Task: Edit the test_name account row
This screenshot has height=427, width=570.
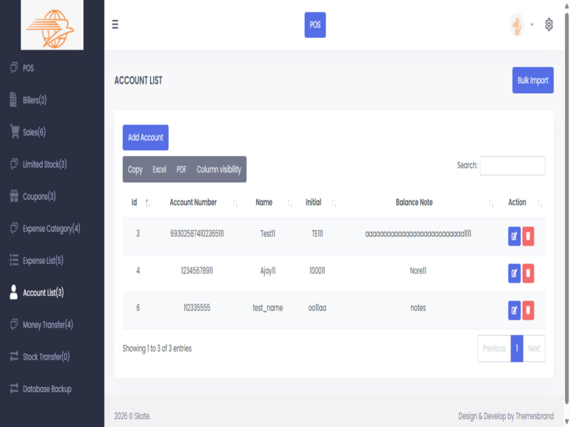Action: point(514,310)
